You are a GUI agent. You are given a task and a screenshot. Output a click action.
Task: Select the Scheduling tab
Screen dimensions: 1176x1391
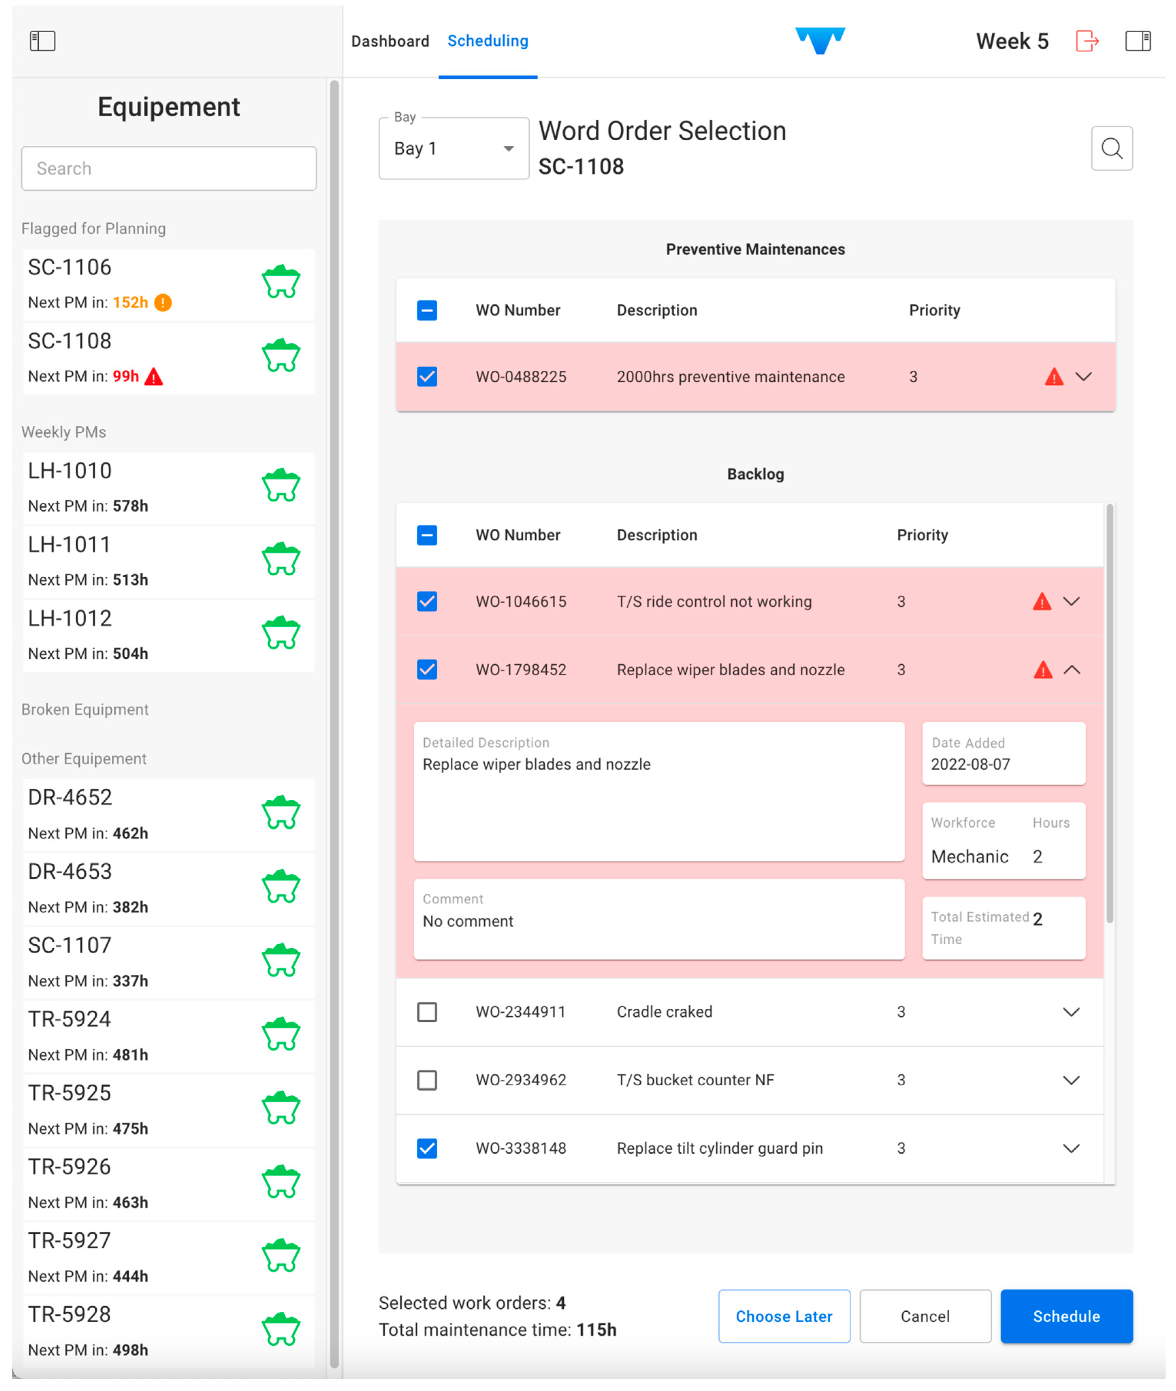(487, 41)
